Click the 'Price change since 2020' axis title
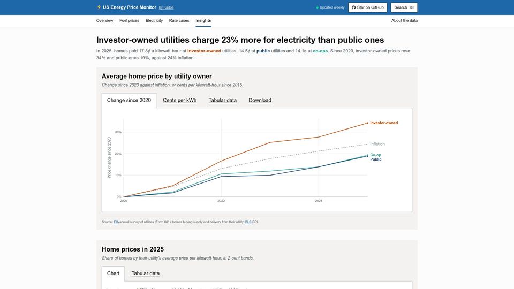Image resolution: width=514 pixels, height=289 pixels. click(109, 157)
